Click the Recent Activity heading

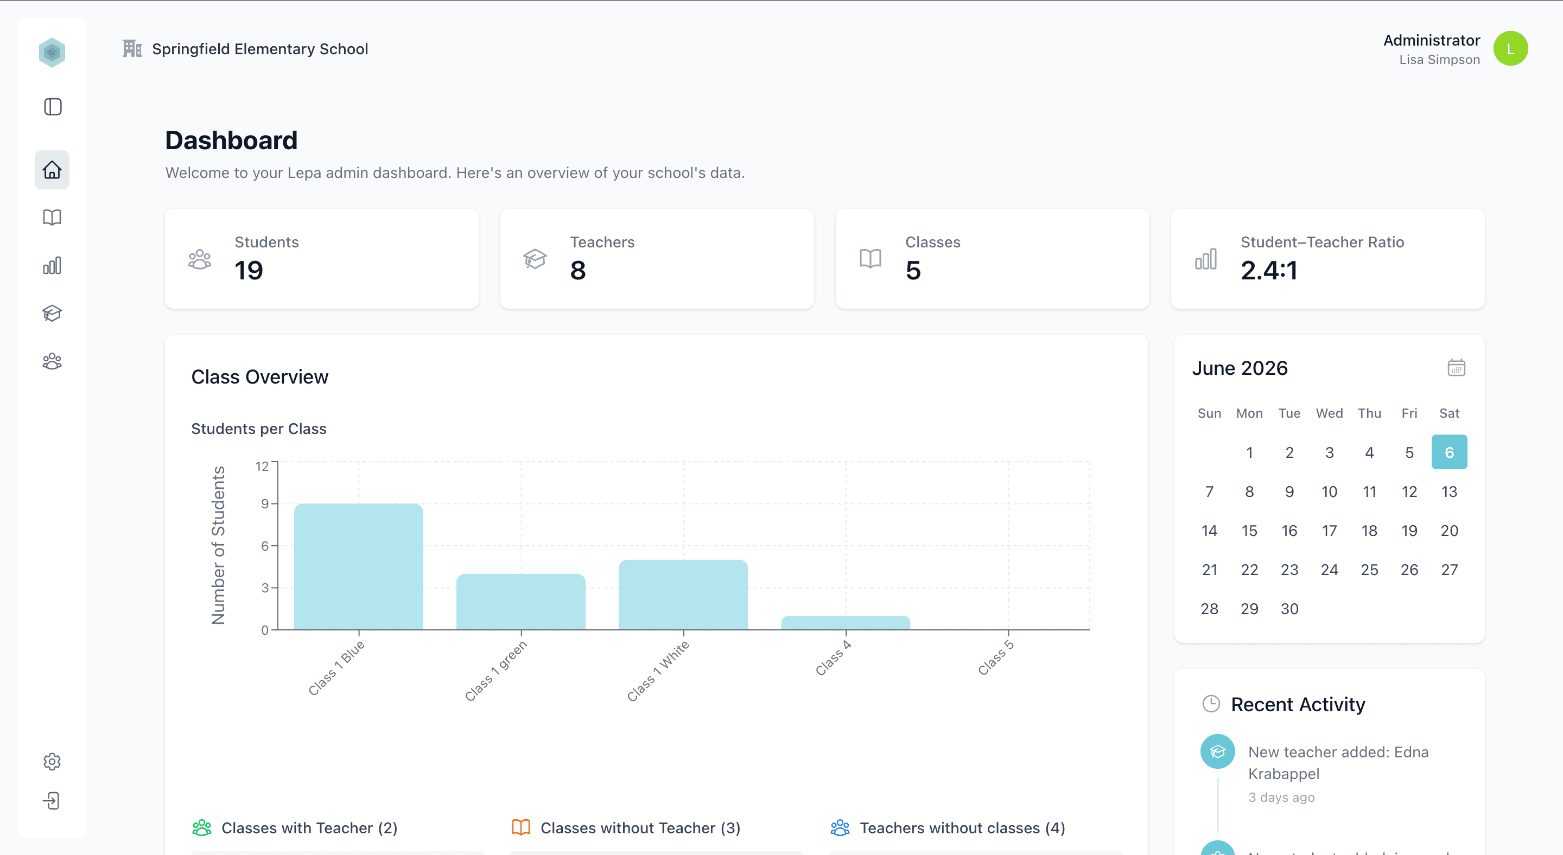tap(1298, 705)
